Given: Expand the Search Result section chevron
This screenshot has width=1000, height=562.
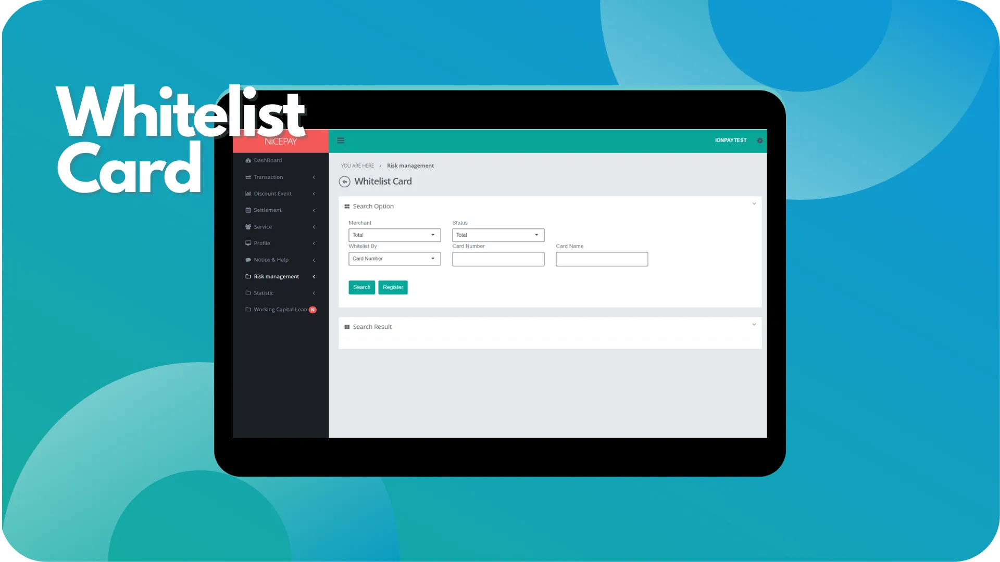Looking at the screenshot, I should (x=754, y=324).
